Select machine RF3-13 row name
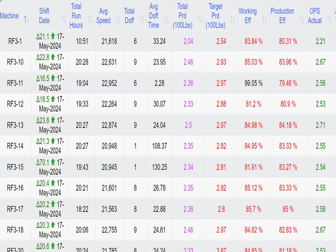 [15, 125]
